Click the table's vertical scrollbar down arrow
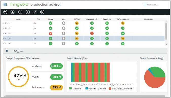Image resolution: width=171 pixels, height=98 pixels. tap(166, 44)
